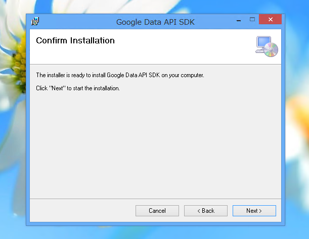Open the installer system menu icon

pos(35,21)
